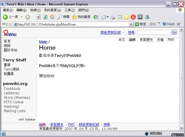Viewport: 185px width, 137px height.
Task: Expand the 連結 links toolbar chevron
Action: click(x=159, y=23)
